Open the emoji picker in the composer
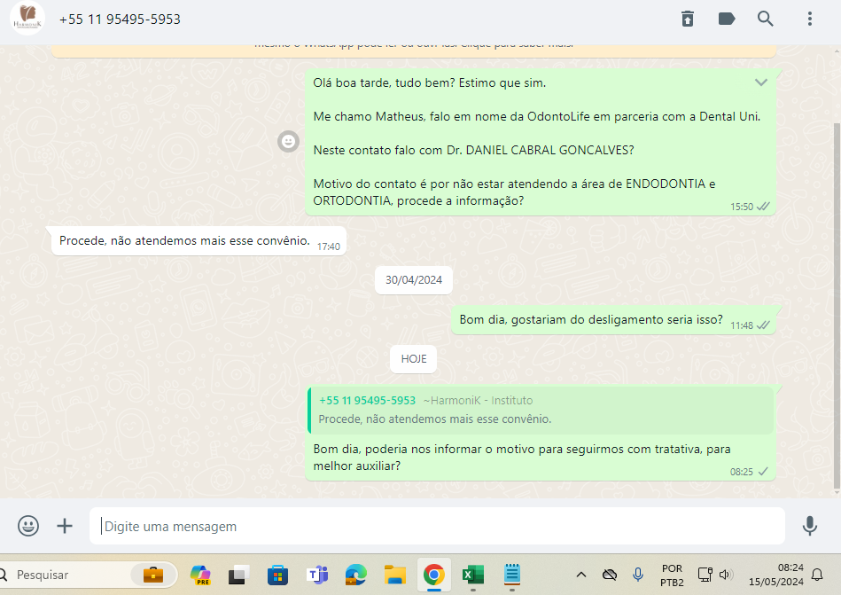Screen dimensions: 841x595 pos(28,526)
